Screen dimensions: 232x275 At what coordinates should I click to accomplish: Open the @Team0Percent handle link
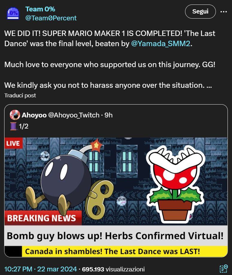coord(51,18)
